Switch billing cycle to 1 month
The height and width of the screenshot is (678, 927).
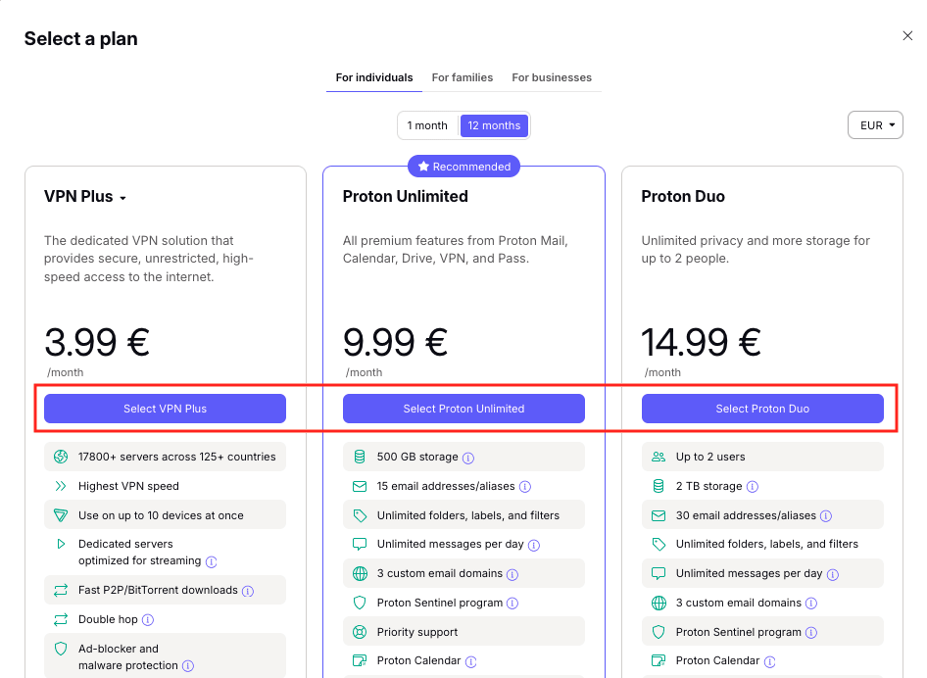pos(427,125)
